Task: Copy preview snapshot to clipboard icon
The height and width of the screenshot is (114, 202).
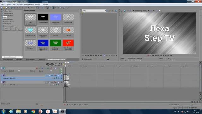Action: tap(157, 11)
